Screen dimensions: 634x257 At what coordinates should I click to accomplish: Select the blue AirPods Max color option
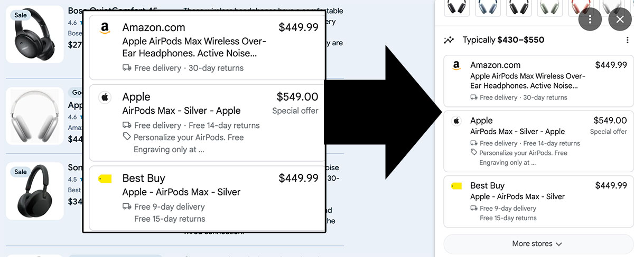pos(488,7)
